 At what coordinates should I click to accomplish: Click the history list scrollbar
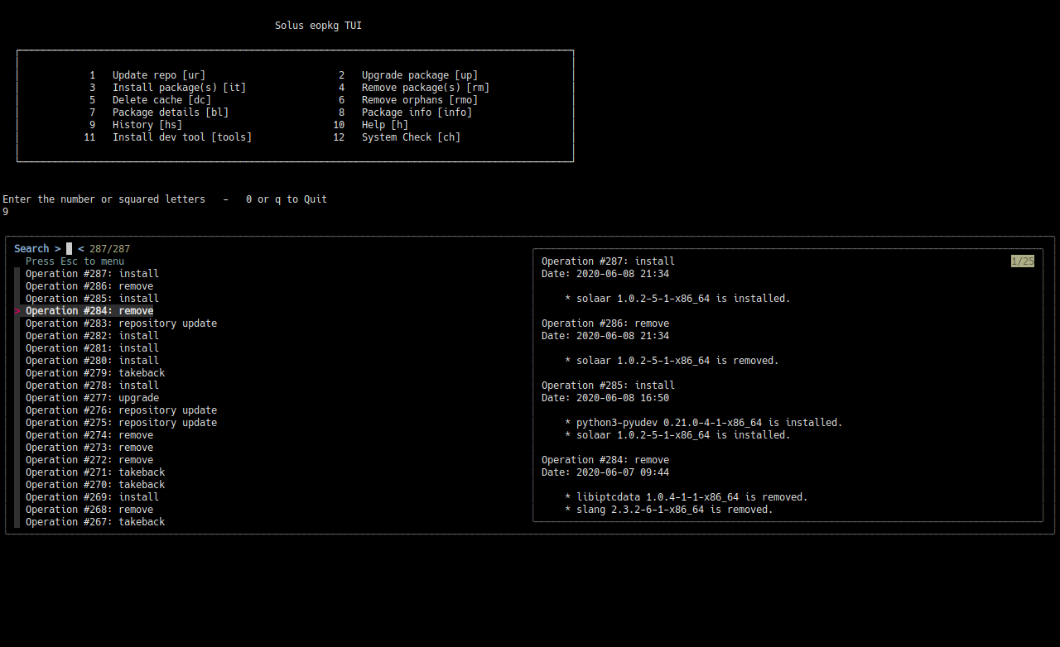[17, 397]
